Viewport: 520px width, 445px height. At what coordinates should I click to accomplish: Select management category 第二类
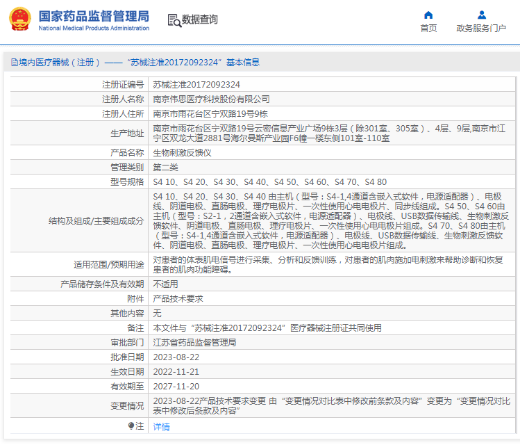(x=166, y=168)
